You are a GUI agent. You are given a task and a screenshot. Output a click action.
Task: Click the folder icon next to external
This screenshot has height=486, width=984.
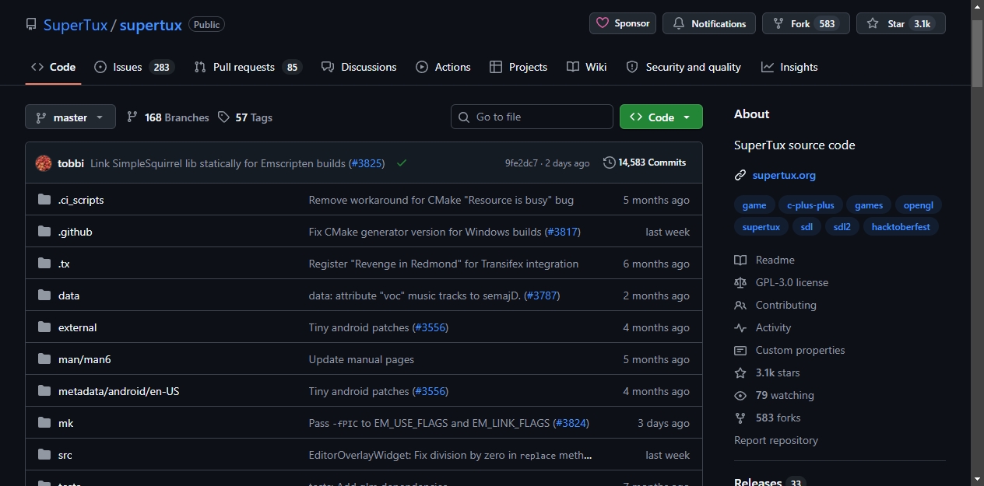tap(44, 327)
